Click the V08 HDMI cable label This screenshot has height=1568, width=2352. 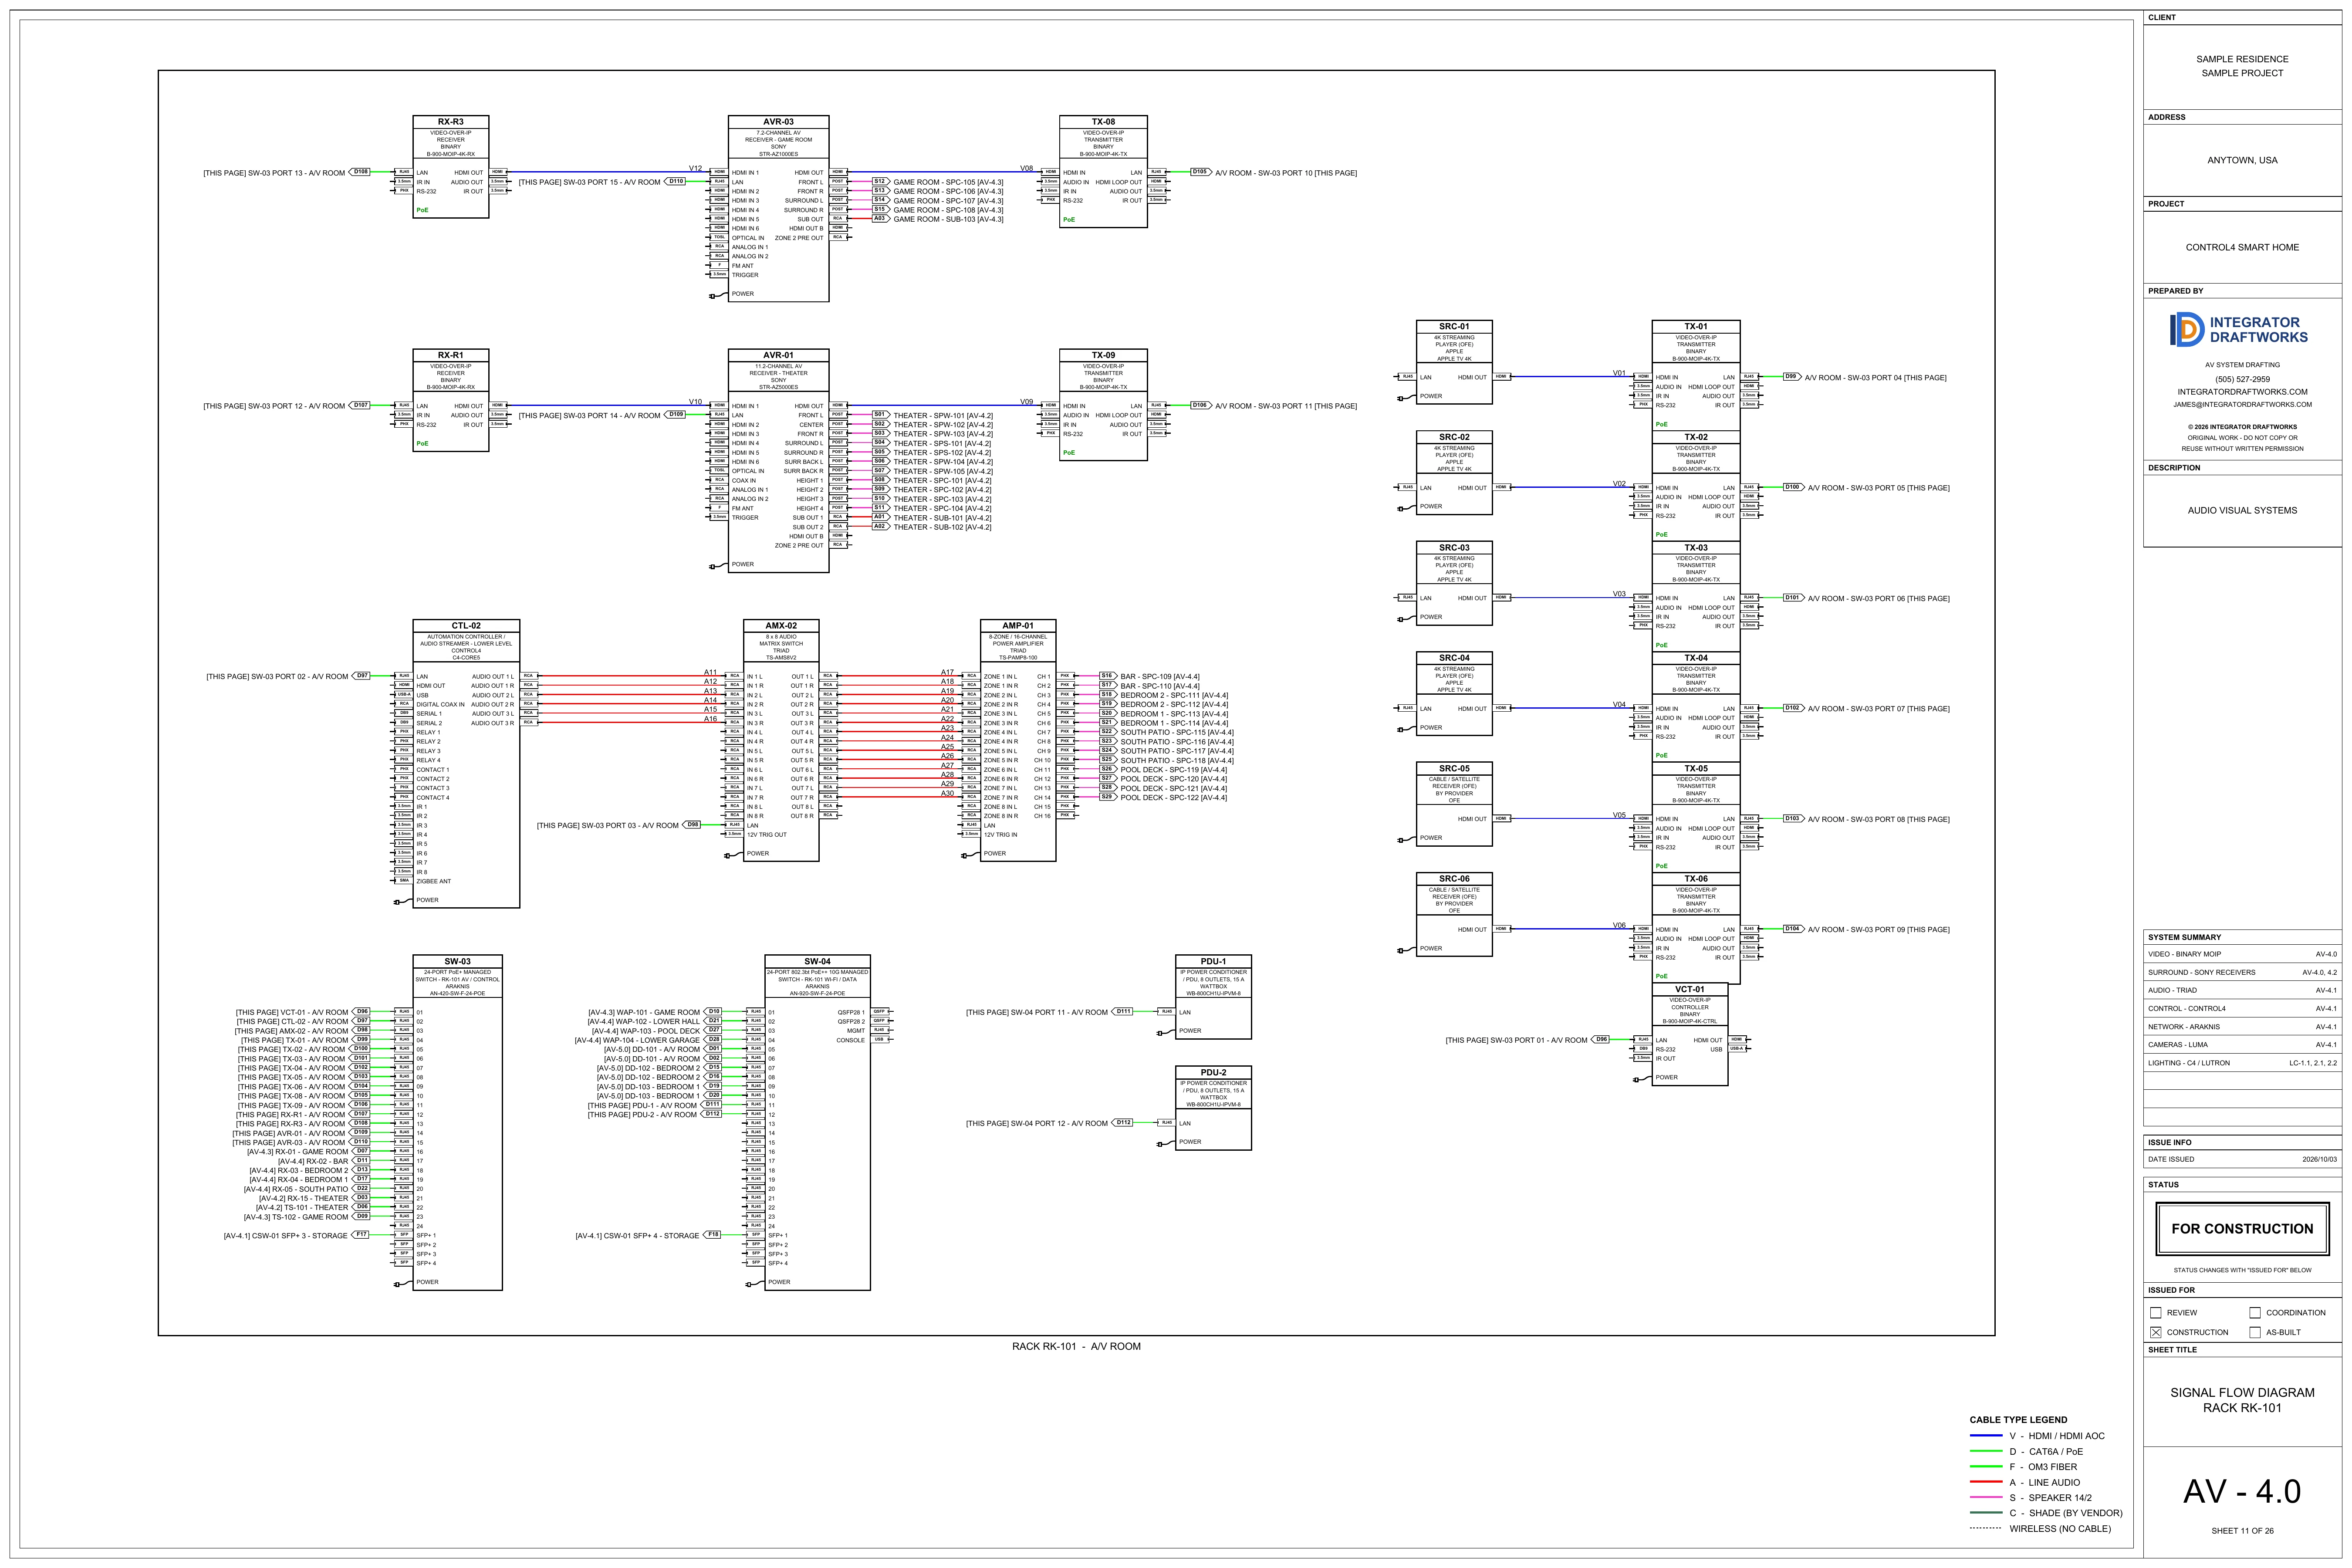click(x=1026, y=168)
